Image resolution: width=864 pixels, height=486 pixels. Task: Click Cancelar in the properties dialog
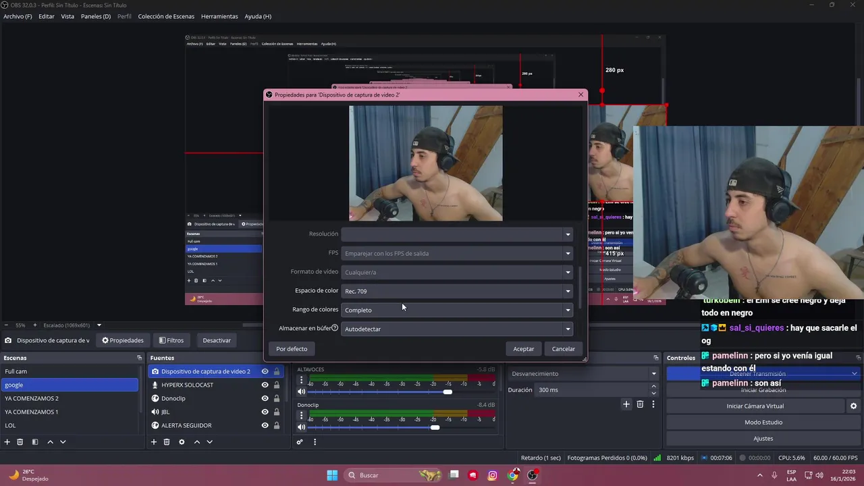point(563,349)
